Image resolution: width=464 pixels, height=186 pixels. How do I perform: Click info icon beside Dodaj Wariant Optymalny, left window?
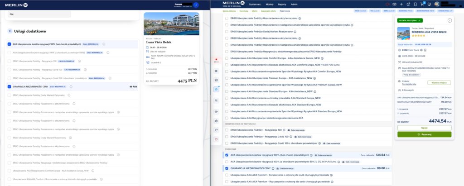69,95
